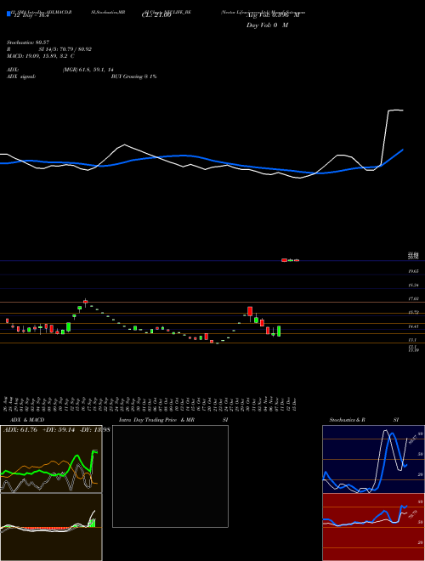The width and height of the screenshot is (425, 561).
Task: Click the SI 14/3: 70.79 / 80.92 value
Action: tap(65, 49)
